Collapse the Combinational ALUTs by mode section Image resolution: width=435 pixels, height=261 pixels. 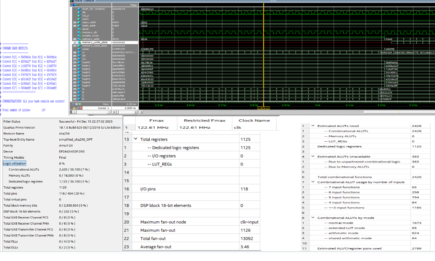coord(313,218)
